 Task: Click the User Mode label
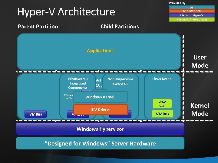click(x=200, y=61)
